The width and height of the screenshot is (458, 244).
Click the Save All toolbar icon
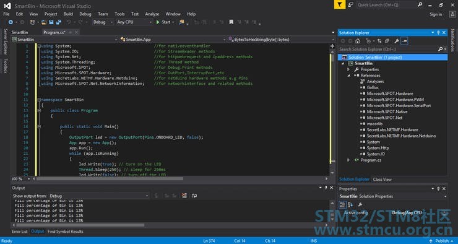(x=59, y=22)
